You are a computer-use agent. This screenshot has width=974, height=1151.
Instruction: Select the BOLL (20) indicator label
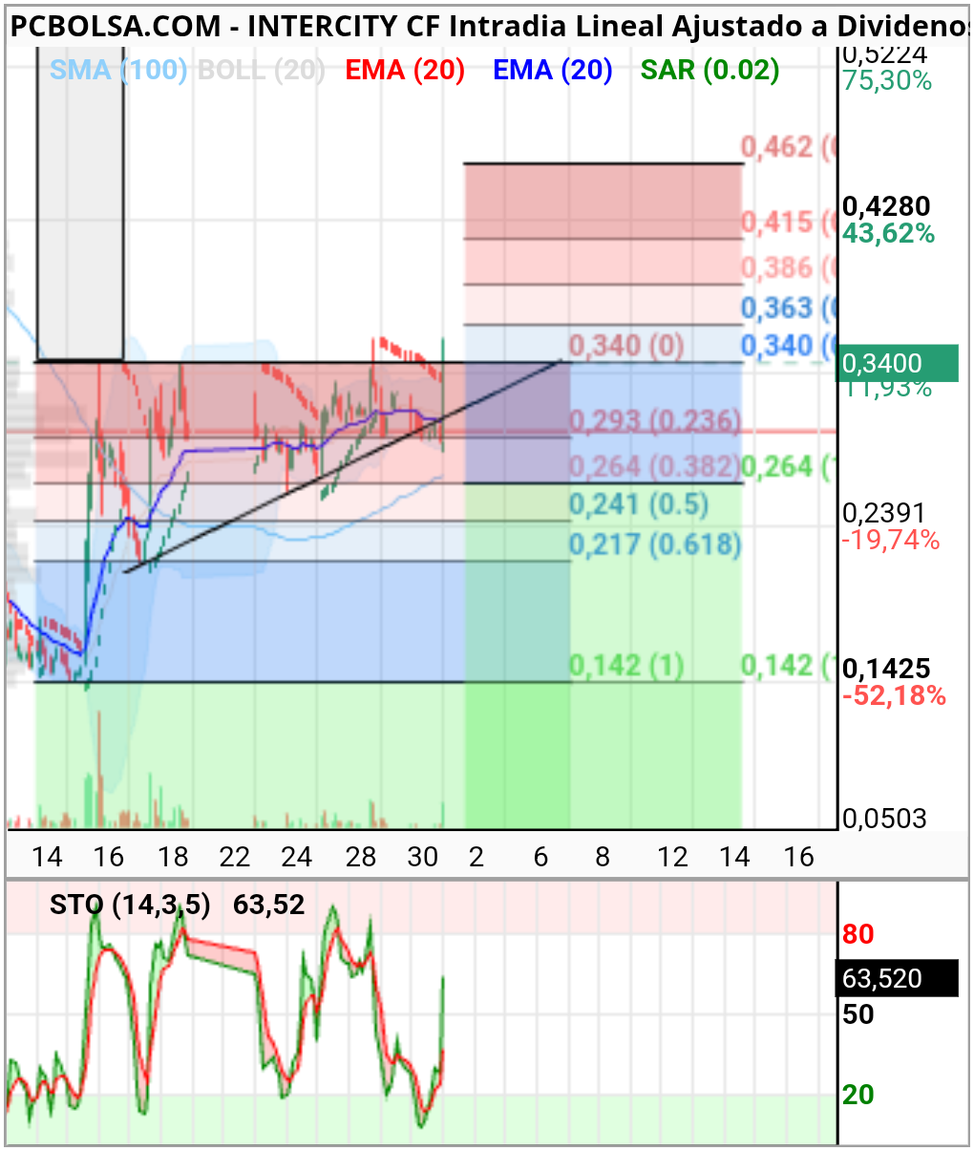261,70
